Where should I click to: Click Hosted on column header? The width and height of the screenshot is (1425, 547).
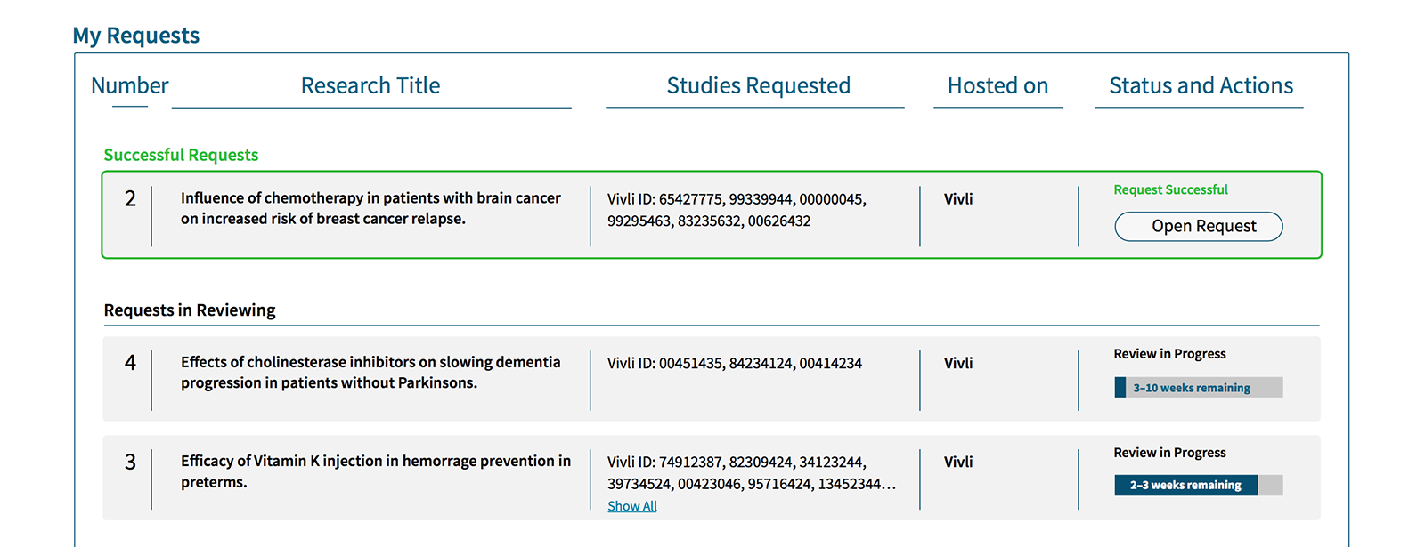click(x=997, y=85)
